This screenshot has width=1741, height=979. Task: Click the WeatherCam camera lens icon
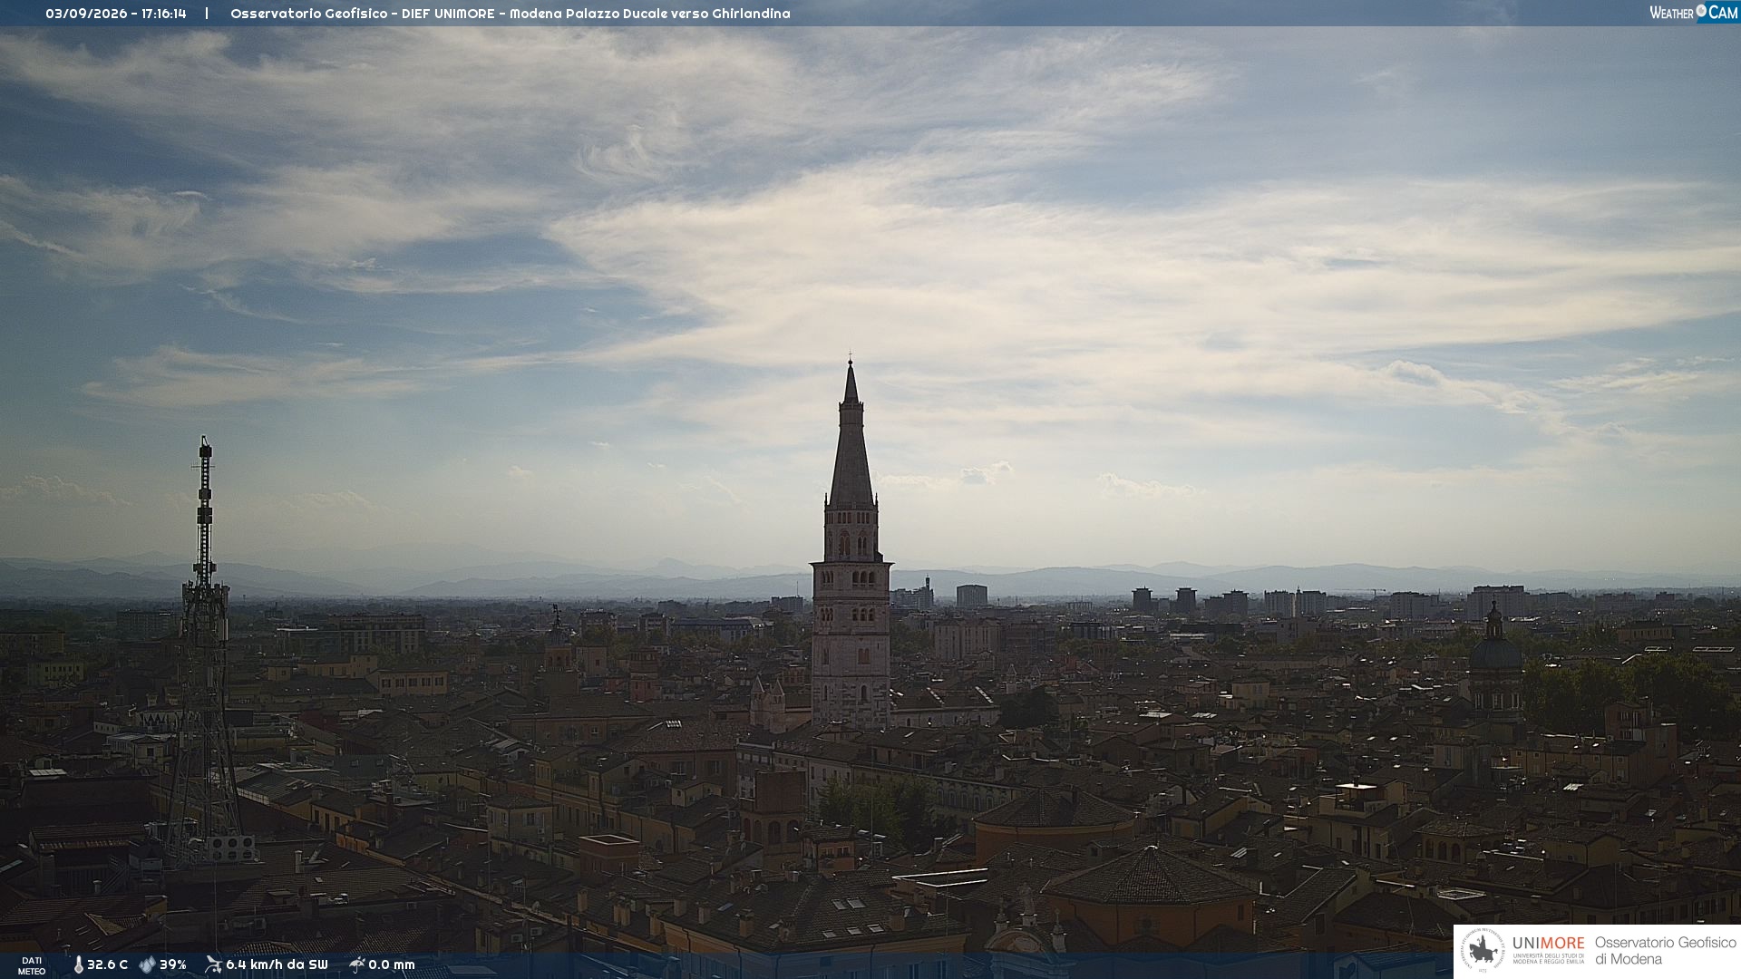[x=1701, y=11]
